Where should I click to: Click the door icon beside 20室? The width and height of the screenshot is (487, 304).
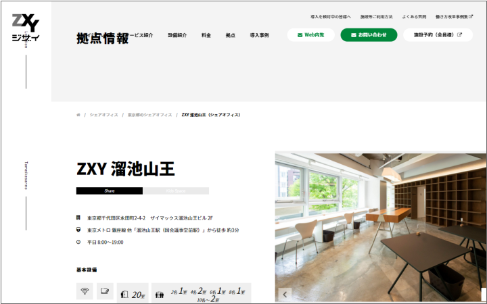[x=124, y=295]
